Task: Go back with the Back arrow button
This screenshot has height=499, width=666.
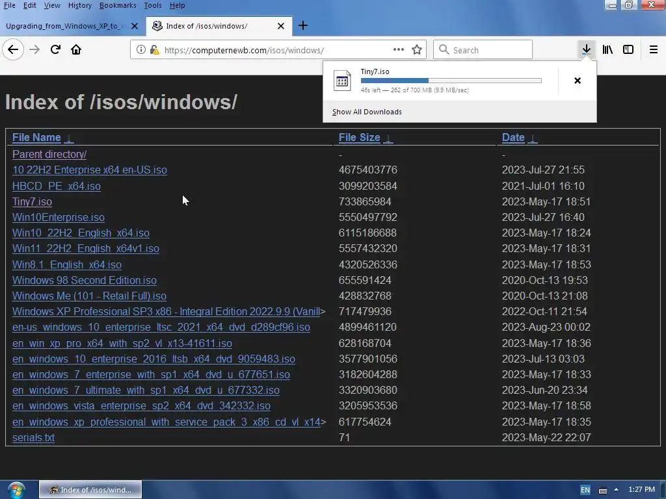Action: click(x=13, y=49)
